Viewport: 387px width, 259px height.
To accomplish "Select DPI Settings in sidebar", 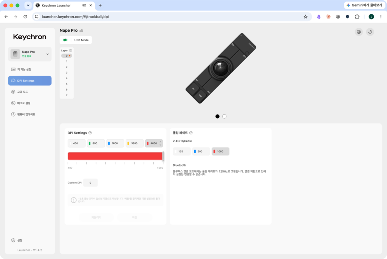I will pos(30,81).
